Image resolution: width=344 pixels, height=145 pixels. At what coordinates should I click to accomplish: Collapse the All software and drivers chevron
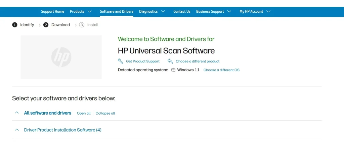(x=17, y=113)
